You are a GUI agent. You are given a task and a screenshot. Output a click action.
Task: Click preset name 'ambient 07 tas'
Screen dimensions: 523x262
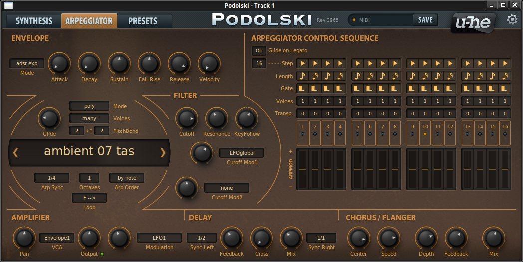(89, 151)
